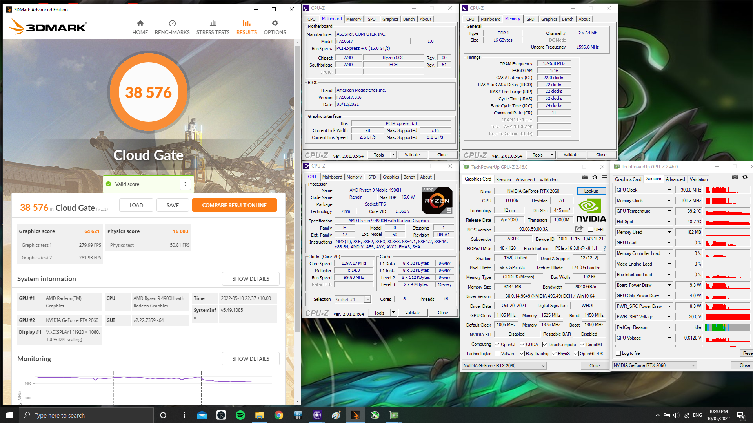Screen dimensions: 753x423
Task: Enable Log to file checkbox
Action: (618, 353)
